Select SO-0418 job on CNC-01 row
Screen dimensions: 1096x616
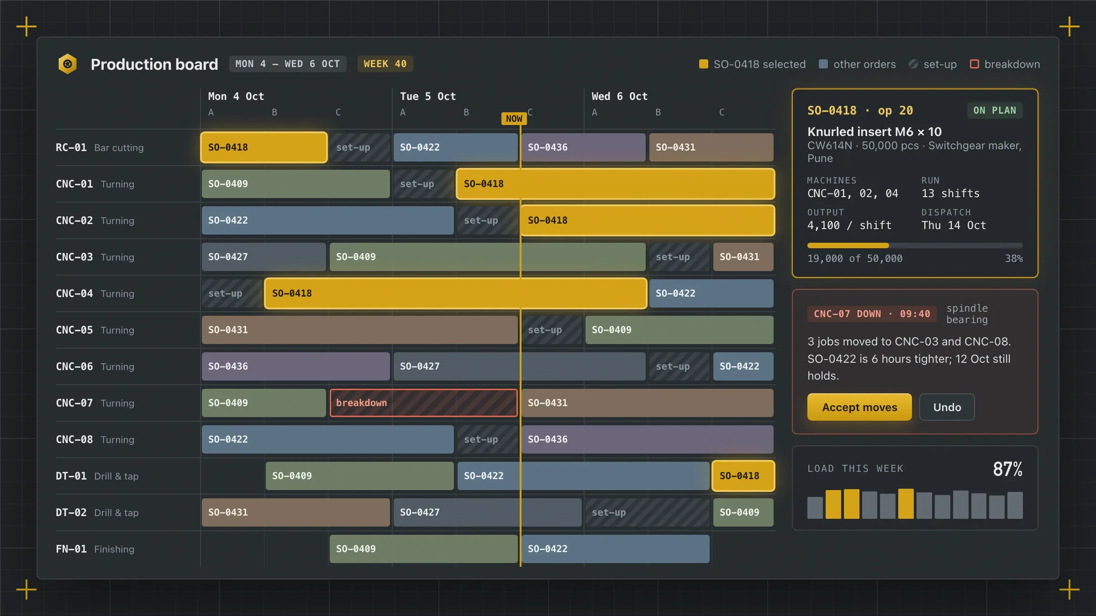pyautogui.click(x=616, y=184)
